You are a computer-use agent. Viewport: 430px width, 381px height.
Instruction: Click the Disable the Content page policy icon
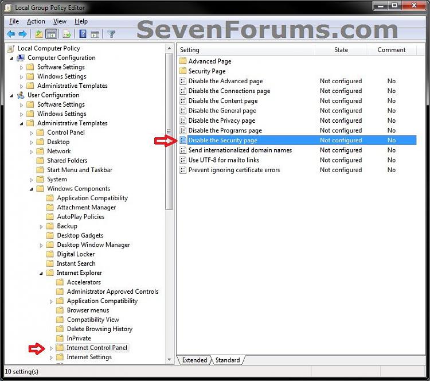click(x=183, y=101)
